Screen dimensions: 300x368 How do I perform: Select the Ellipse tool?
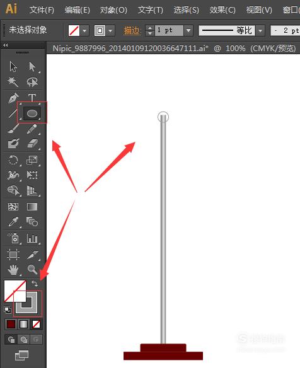(x=32, y=113)
